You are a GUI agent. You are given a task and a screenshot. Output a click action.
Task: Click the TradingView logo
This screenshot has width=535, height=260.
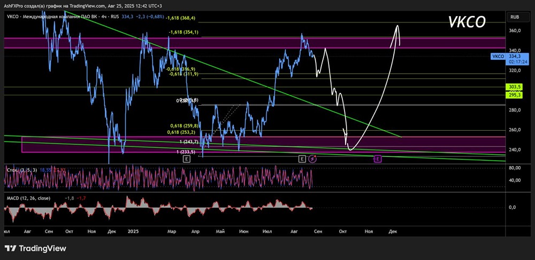pos(35,248)
